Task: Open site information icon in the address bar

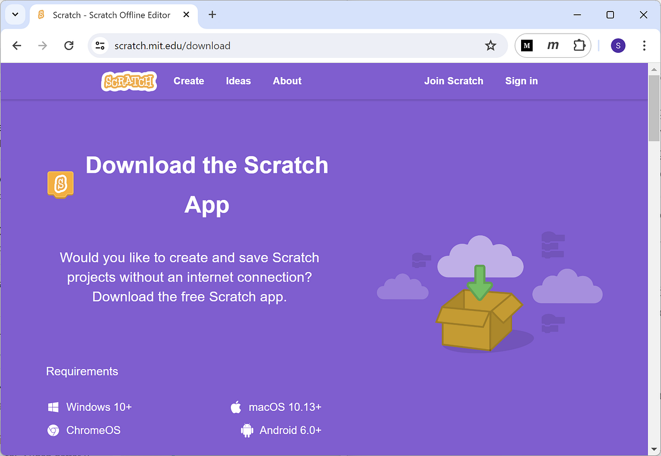Action: 100,46
